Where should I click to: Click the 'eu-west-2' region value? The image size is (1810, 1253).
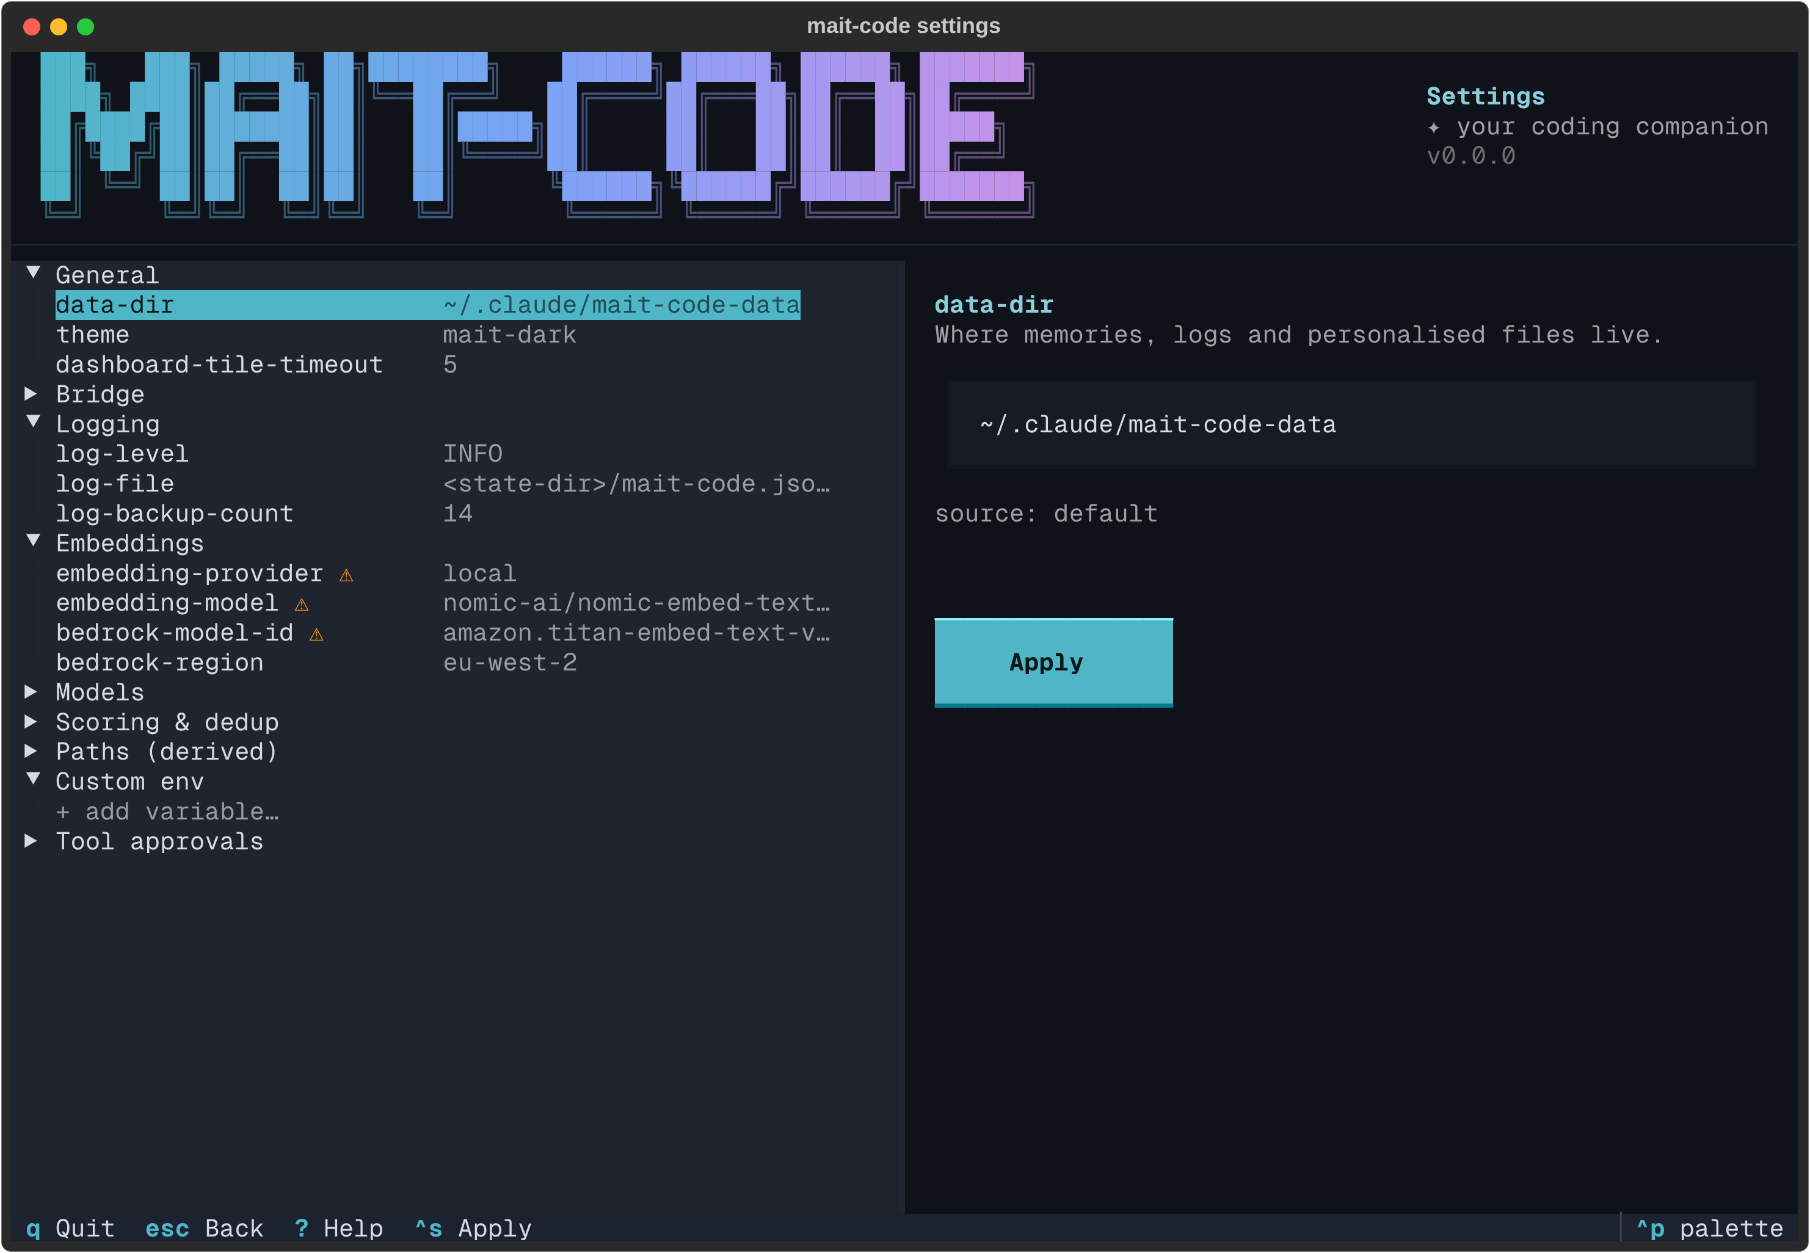(x=509, y=663)
